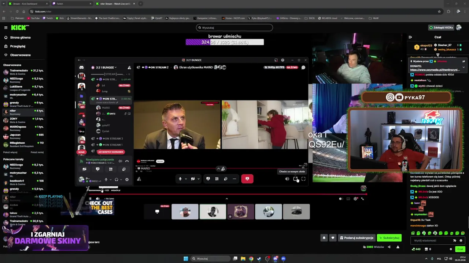Show participants chevron above call bar
This screenshot has width=469, height=263.
click(221, 169)
